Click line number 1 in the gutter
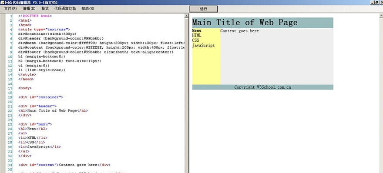Screen dimensions: 383x173 [11, 16]
